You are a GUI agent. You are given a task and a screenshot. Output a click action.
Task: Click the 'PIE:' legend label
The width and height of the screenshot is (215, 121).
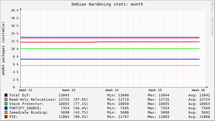coord(14,117)
